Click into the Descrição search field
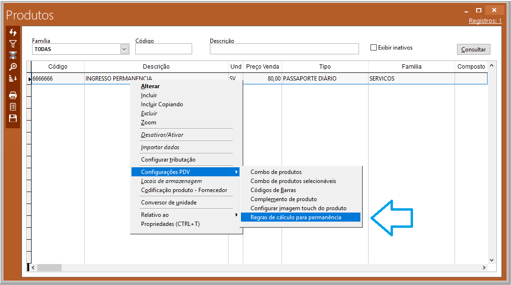The height and width of the screenshot is (285, 511). tap(284, 49)
